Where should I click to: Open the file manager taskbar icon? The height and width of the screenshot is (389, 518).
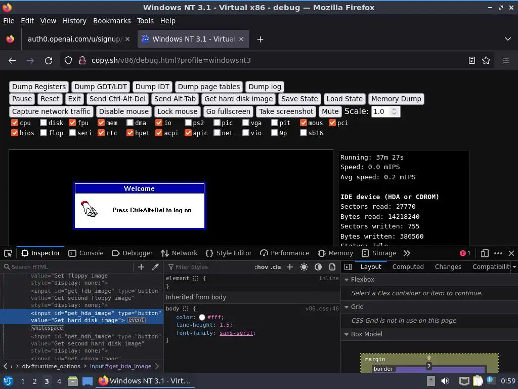click(73, 381)
